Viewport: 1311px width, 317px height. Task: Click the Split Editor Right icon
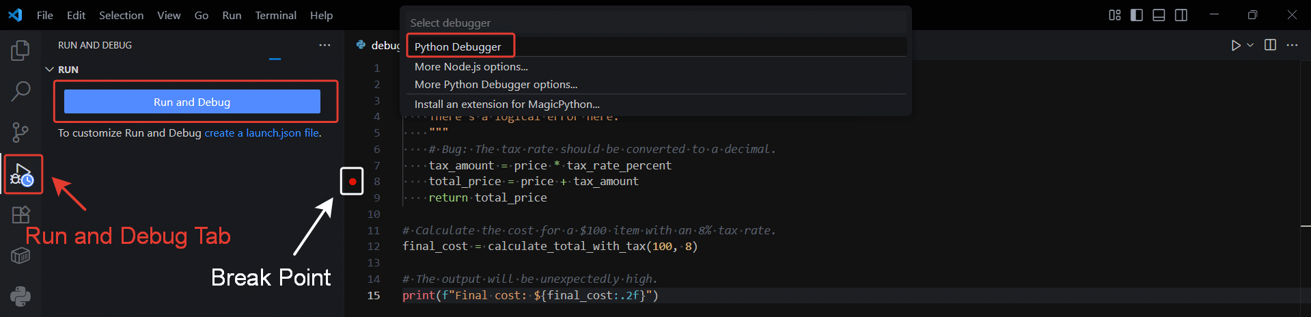tap(1270, 45)
